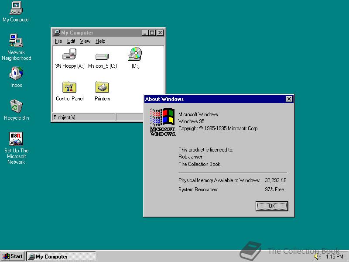Click the '32,292 KB' memory value
349x262 pixels.
click(276, 180)
